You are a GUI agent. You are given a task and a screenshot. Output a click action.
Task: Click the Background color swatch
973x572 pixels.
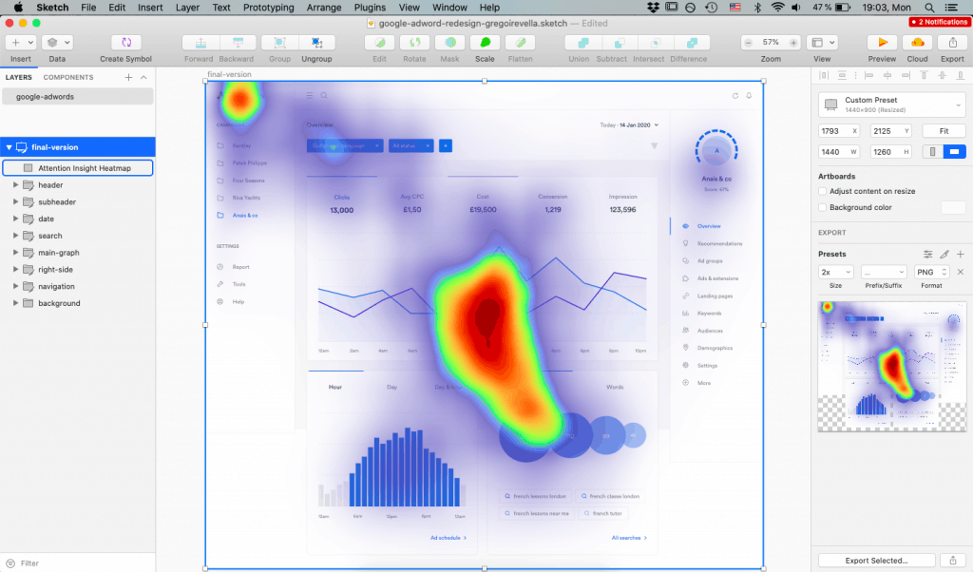pos(953,207)
